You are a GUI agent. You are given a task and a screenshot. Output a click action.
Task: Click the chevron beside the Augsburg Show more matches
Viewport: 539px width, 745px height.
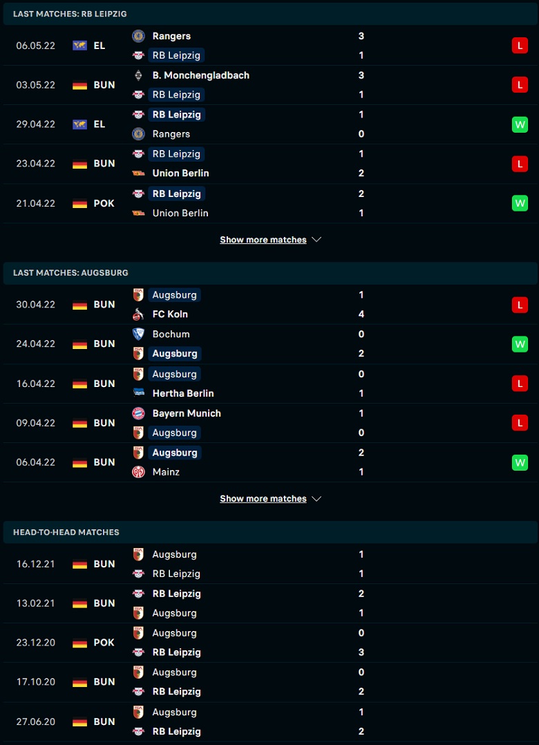click(x=316, y=499)
